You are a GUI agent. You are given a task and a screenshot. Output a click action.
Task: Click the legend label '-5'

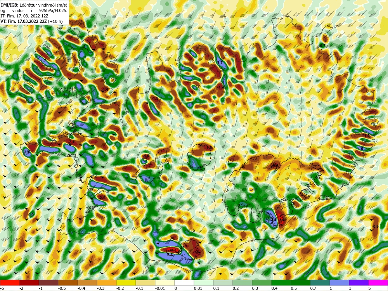click(x=2, y=288)
